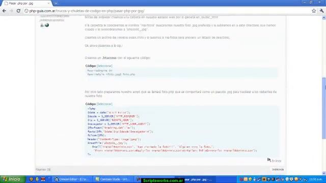Open the Inicio start menu
This screenshot has width=326, height=183.
[12, 179]
